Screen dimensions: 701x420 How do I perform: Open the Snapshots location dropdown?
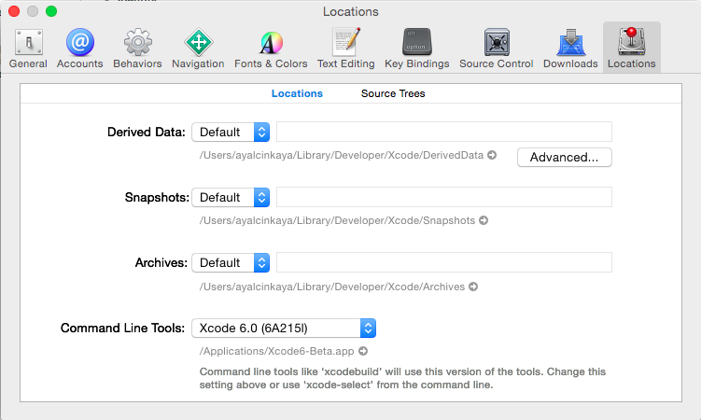click(x=231, y=198)
